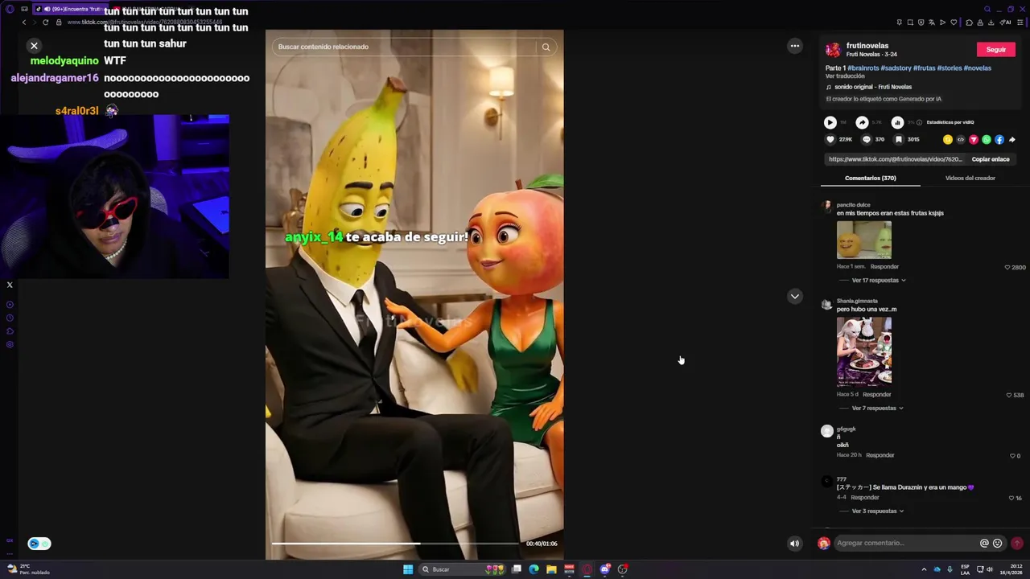Viewport: 1030px width, 579px height.
Task: Open the #frutas hashtag
Action: pos(924,68)
